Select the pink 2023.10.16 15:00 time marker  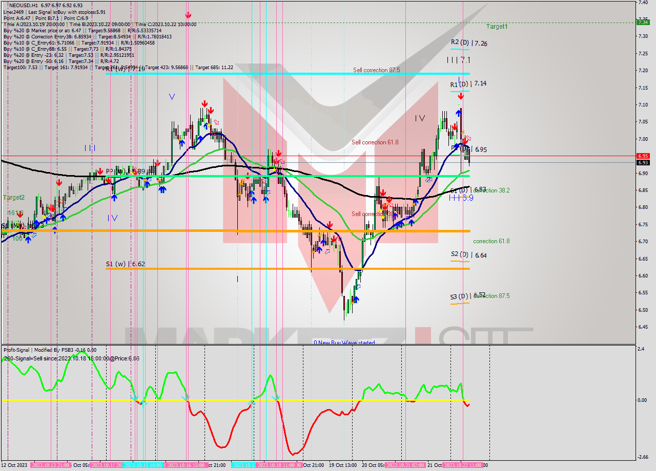tap(185, 465)
